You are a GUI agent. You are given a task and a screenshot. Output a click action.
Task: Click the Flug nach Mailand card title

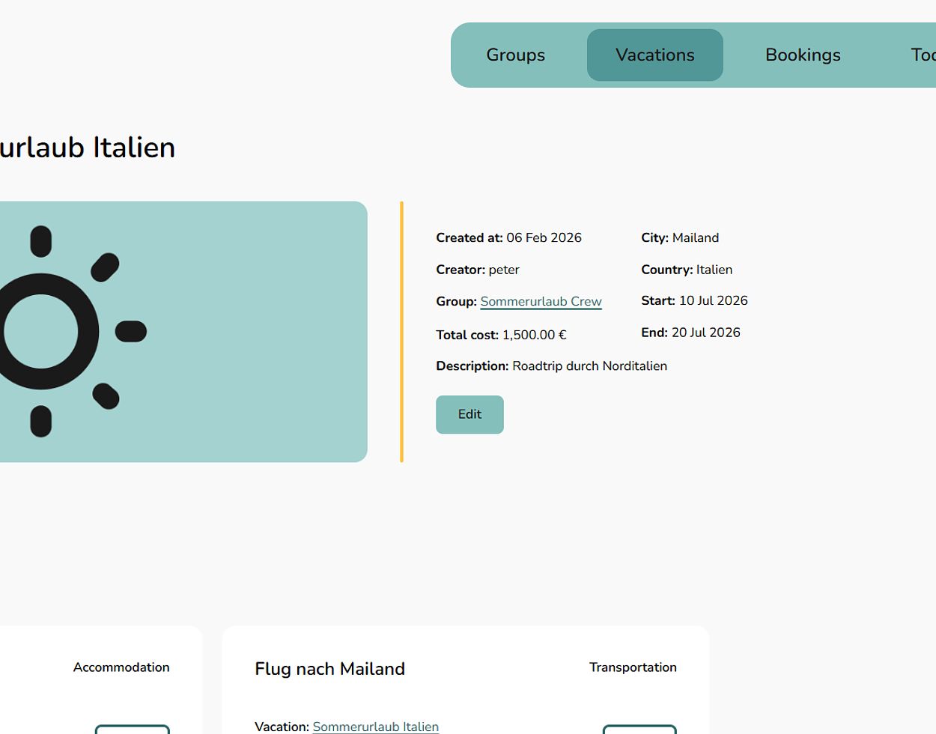pyautogui.click(x=329, y=669)
